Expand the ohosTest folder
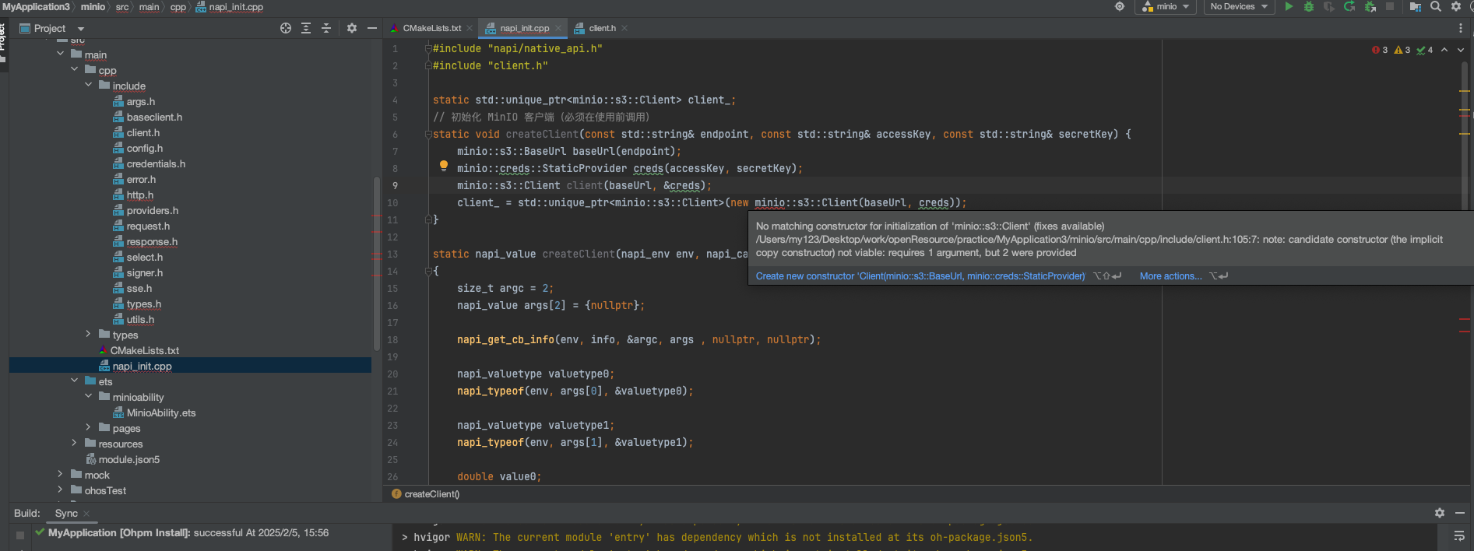 click(x=61, y=490)
